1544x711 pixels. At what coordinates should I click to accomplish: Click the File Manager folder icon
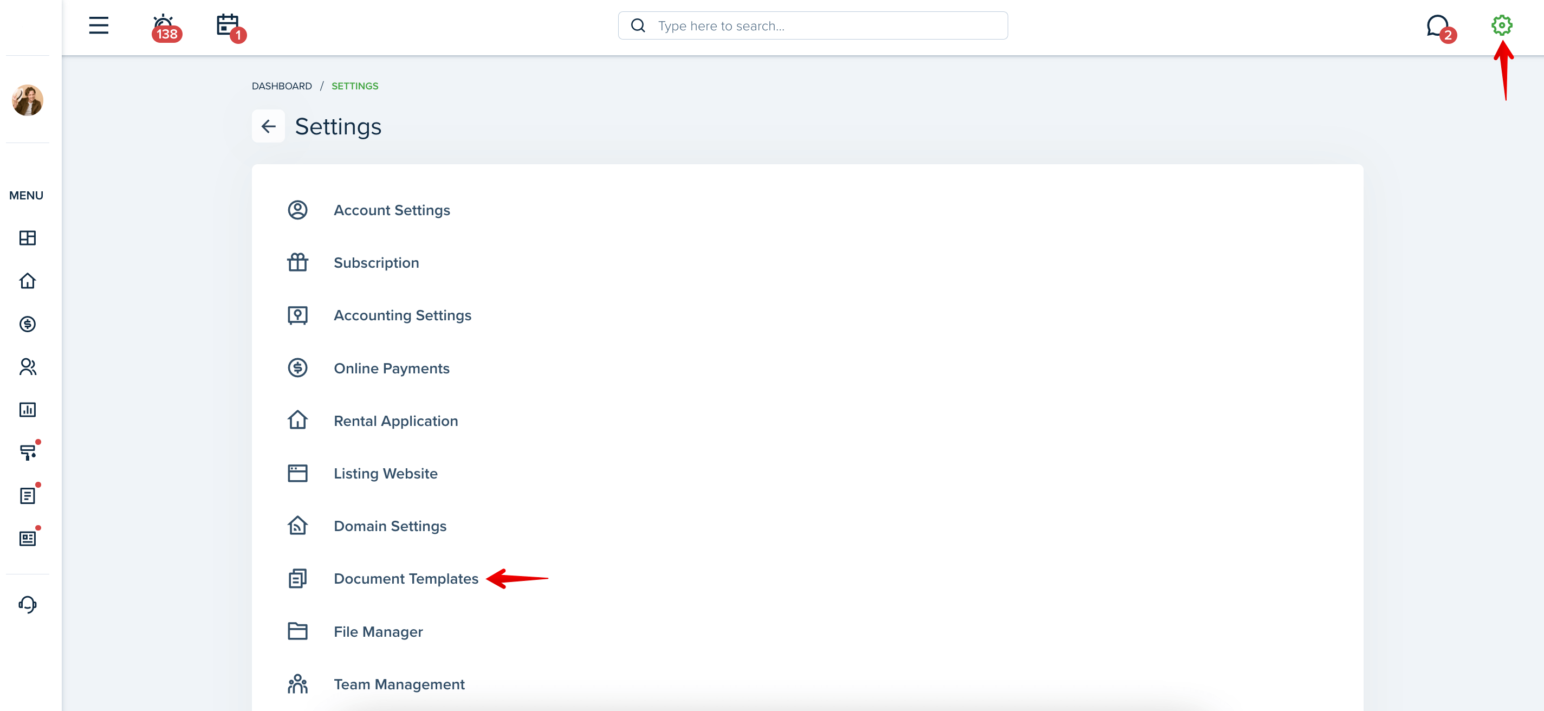pyautogui.click(x=297, y=631)
